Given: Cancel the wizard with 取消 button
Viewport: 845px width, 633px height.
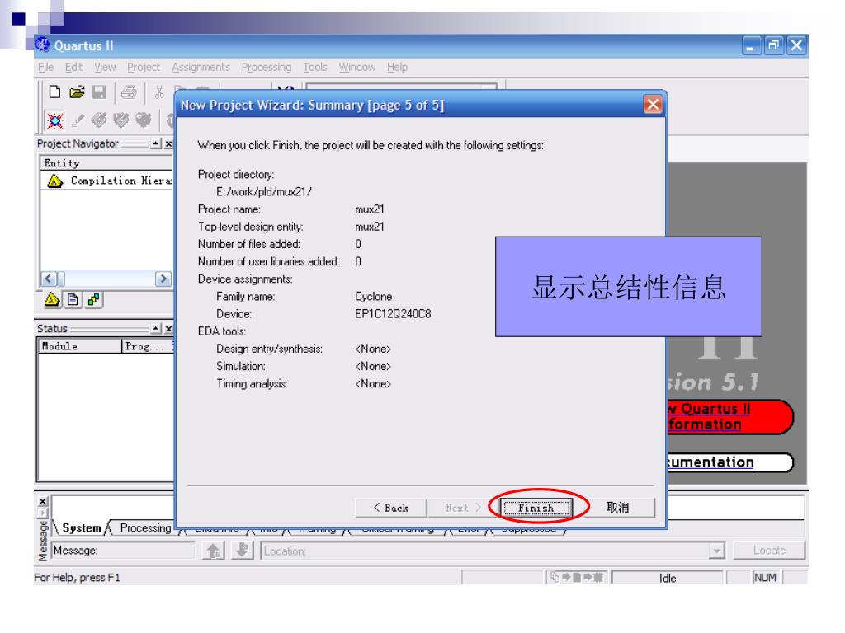Looking at the screenshot, I should click(x=617, y=508).
